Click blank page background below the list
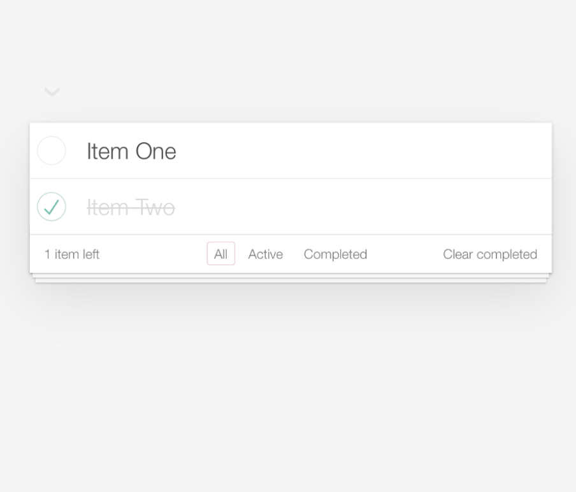The width and height of the screenshot is (576, 492). coord(288,395)
